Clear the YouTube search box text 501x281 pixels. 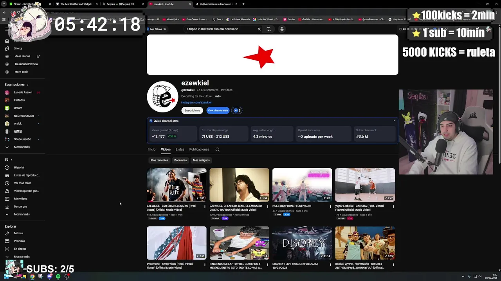(259, 29)
